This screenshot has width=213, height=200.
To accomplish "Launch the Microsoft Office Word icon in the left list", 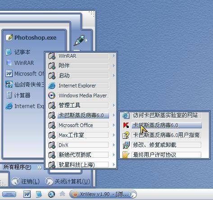I will (x=9, y=73).
